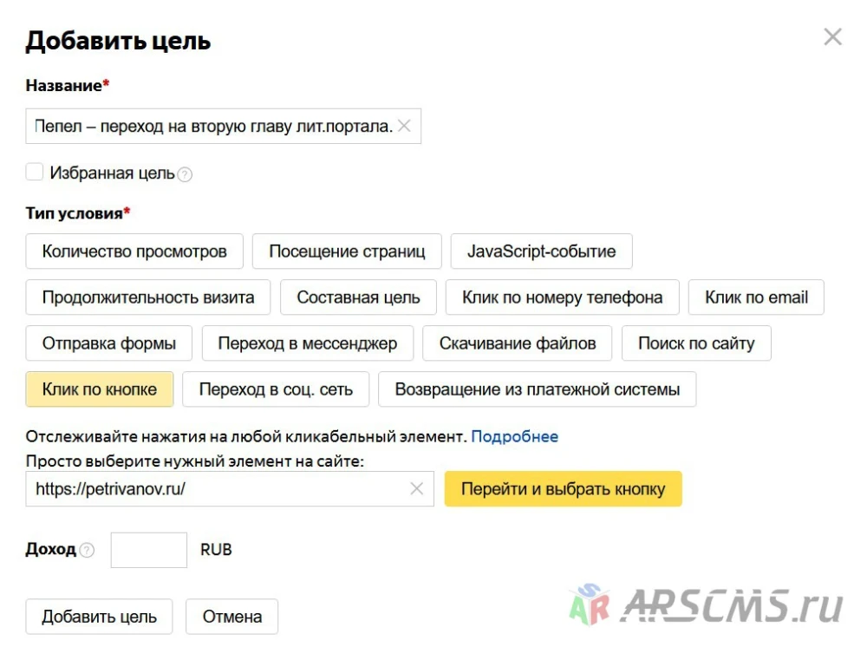Click the Добавить цель submit button
Viewport: 867px width, 660px height.
coord(99,617)
